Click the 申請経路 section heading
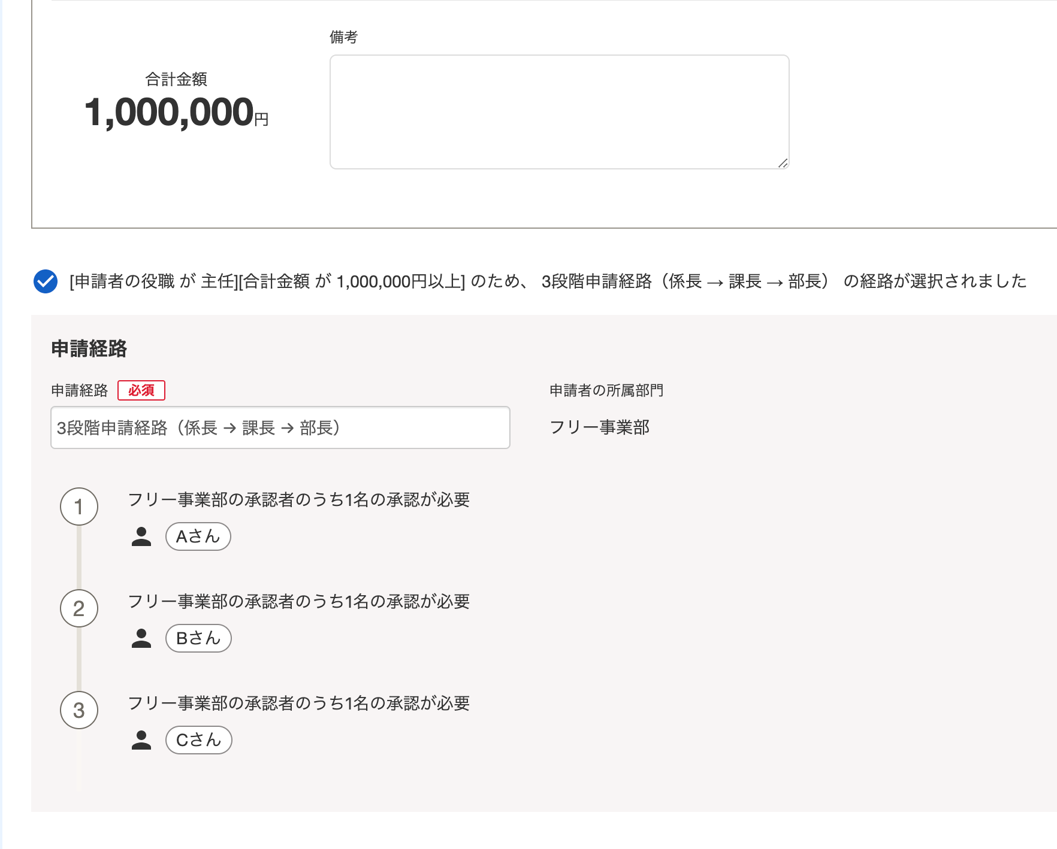Image resolution: width=1057 pixels, height=849 pixels. coord(89,348)
